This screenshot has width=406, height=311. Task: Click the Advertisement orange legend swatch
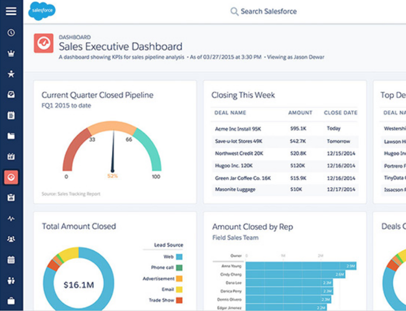179,279
